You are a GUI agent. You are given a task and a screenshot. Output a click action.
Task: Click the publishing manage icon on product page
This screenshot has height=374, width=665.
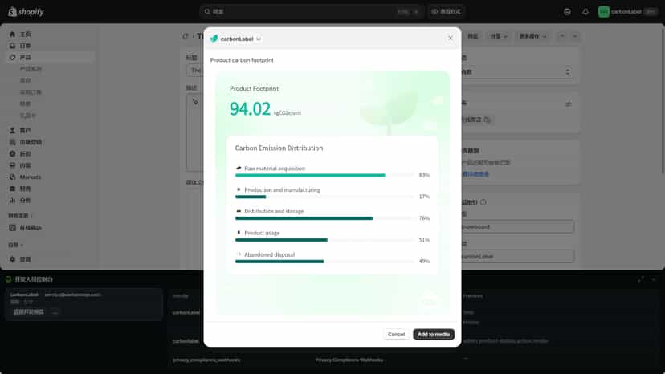click(569, 104)
